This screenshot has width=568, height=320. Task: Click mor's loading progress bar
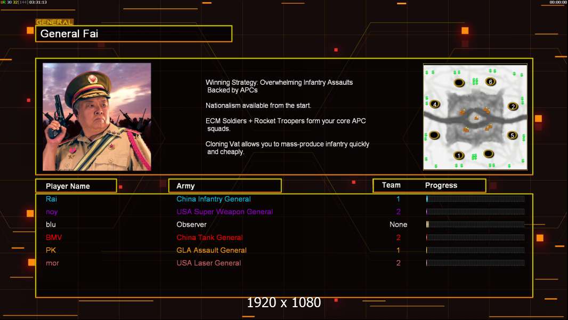click(475, 263)
